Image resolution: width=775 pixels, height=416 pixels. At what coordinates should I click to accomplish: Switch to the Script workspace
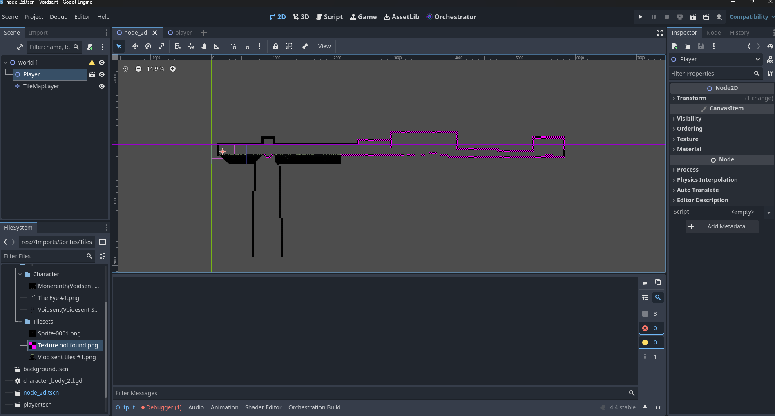(330, 17)
